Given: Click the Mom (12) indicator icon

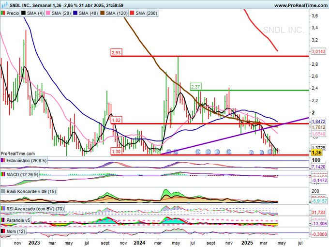Looking at the screenshot, I should [3, 231].
